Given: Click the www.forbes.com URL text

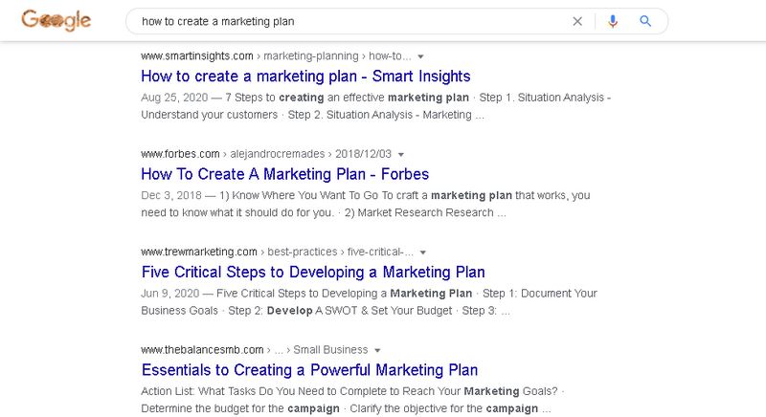Looking at the screenshot, I should (x=180, y=154).
